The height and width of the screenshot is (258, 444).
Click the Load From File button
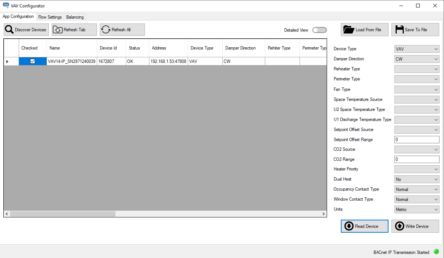pyautogui.click(x=364, y=29)
